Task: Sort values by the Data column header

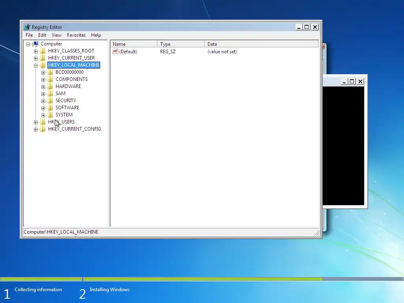Action: 262,44
